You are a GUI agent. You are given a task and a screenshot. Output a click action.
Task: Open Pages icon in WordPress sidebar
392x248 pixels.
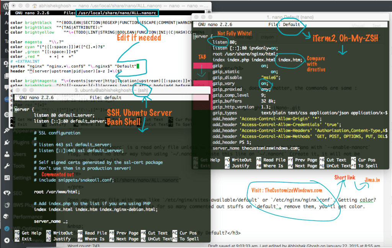click(x=6, y=76)
